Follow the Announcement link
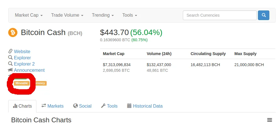The image size is (279, 124). (x=29, y=70)
